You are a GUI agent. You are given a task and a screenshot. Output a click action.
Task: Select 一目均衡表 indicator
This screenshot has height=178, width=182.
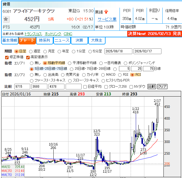point(101,63)
